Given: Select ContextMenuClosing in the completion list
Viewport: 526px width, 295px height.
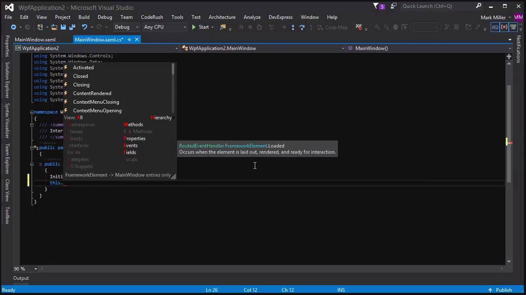Looking at the screenshot, I should [117, 102].
